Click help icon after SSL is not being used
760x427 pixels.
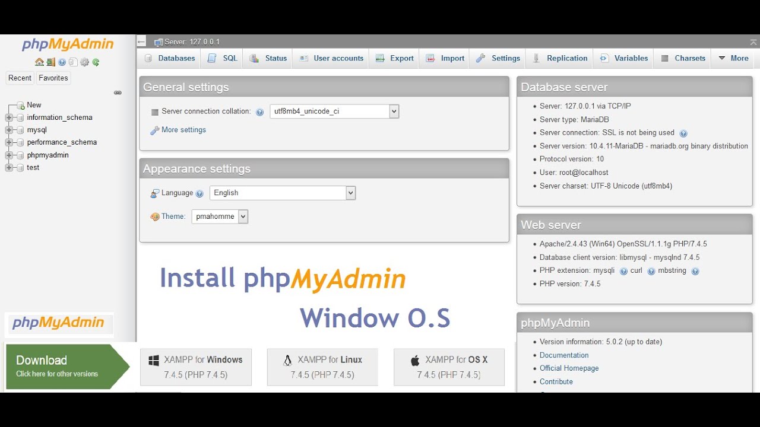(683, 133)
